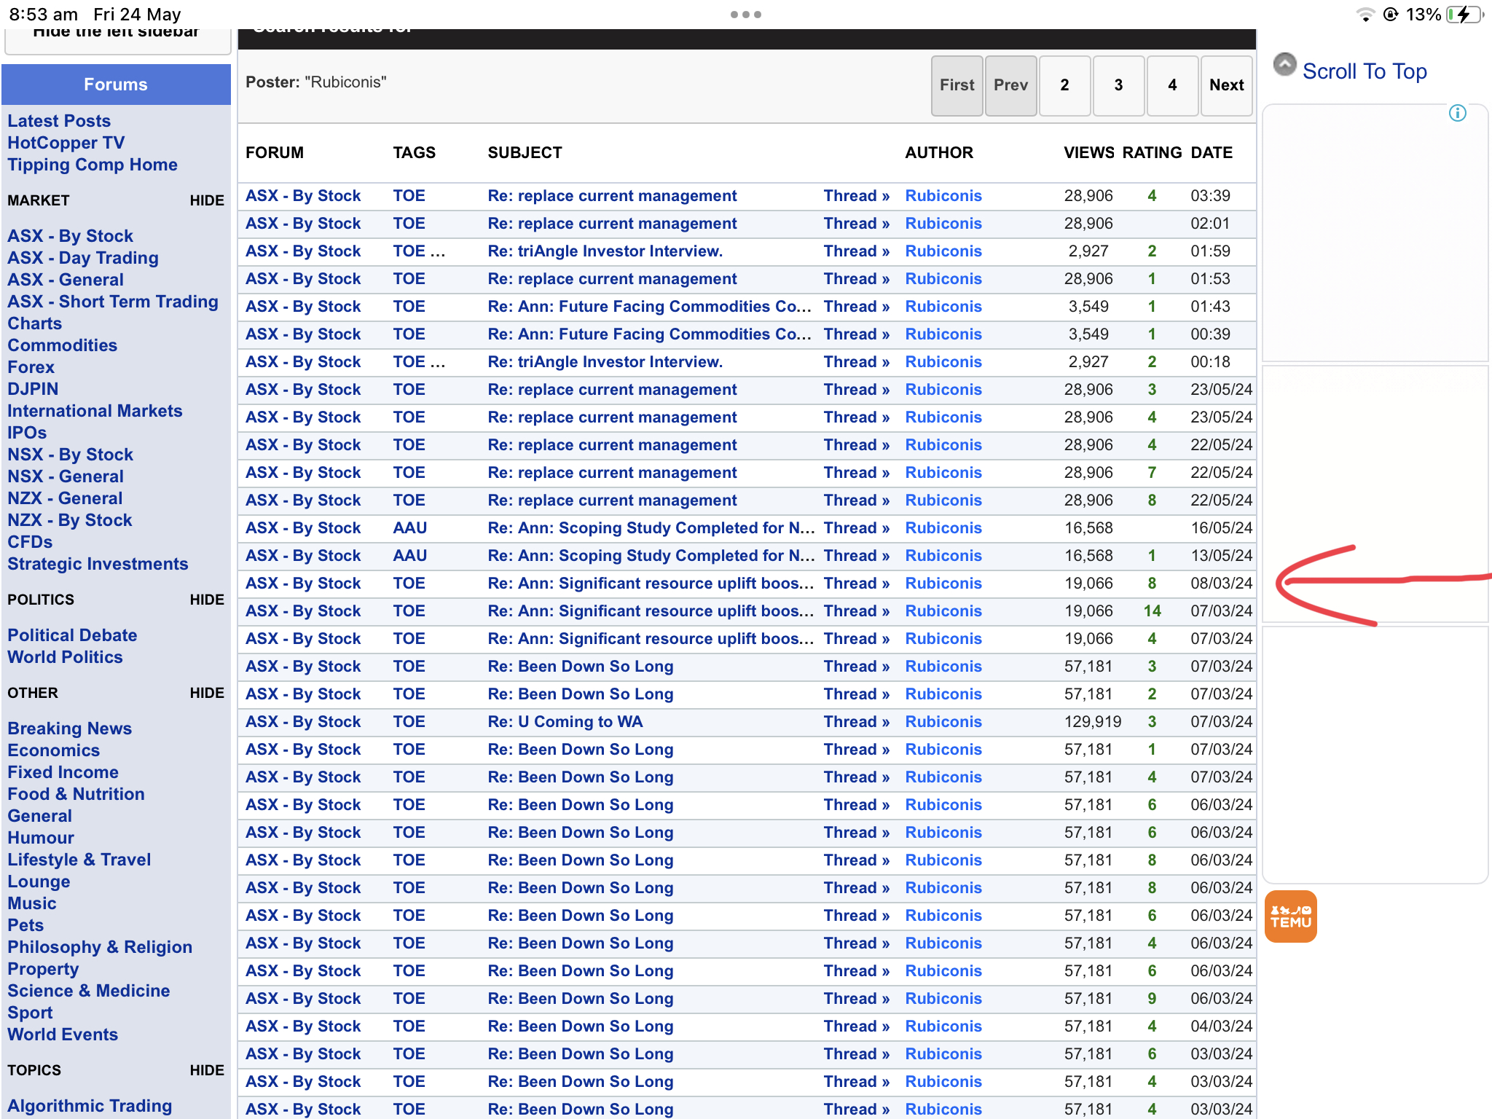Open Re: U Coming to WA post

click(565, 722)
